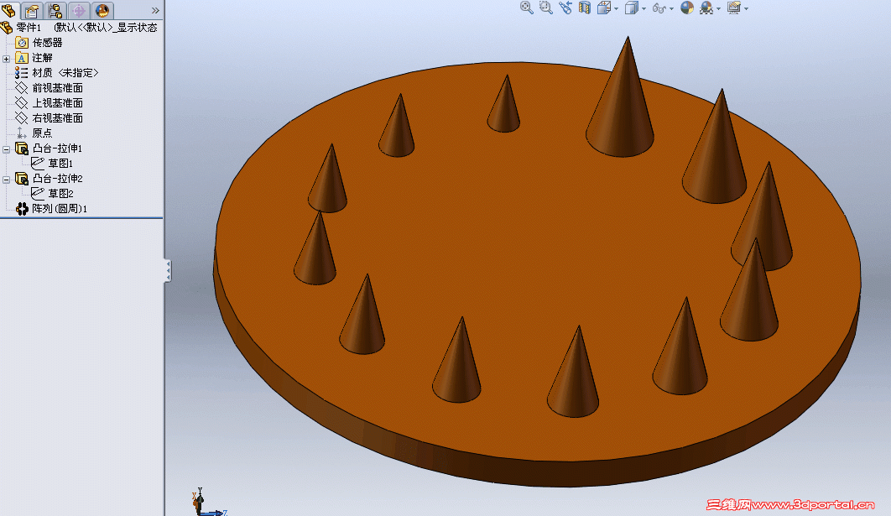This screenshot has height=516, width=891.
Task: Expand the manager tabs double-chevron
Action: click(x=155, y=10)
